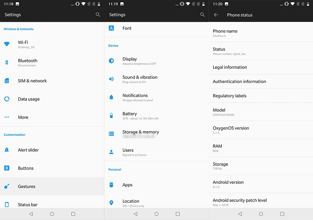Screen dimensions: 313x220
Task: Open Battery entry
Action: [156, 116]
